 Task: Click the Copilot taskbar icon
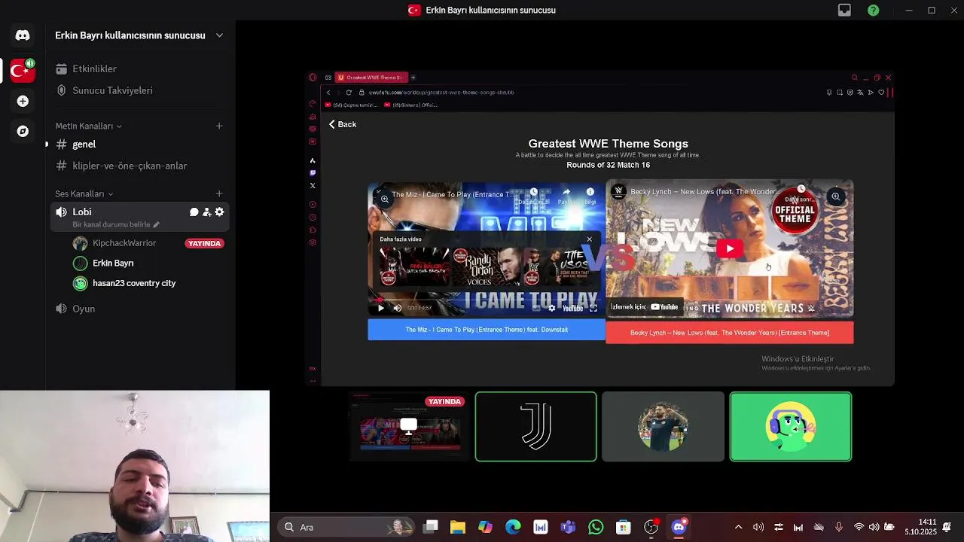[x=485, y=527]
